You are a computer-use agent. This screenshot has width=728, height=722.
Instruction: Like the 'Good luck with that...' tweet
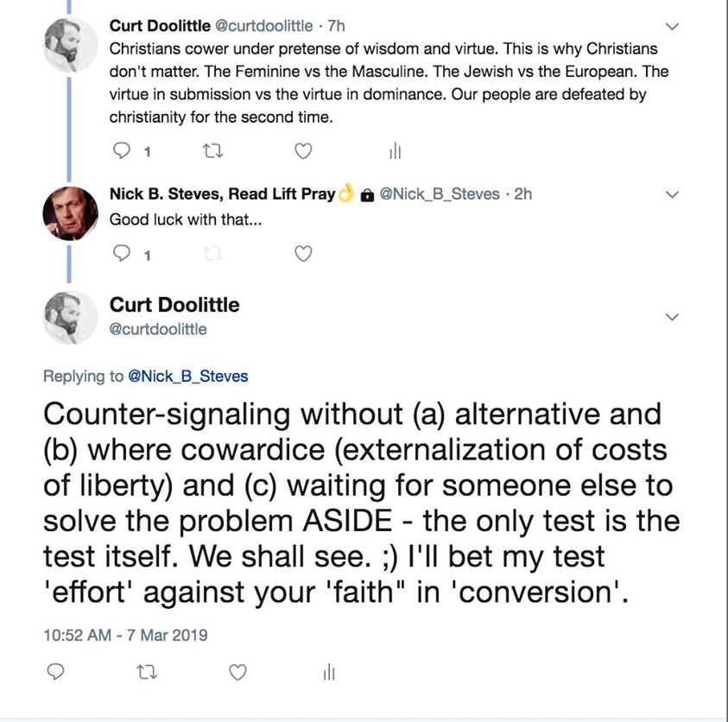pyautogui.click(x=303, y=254)
